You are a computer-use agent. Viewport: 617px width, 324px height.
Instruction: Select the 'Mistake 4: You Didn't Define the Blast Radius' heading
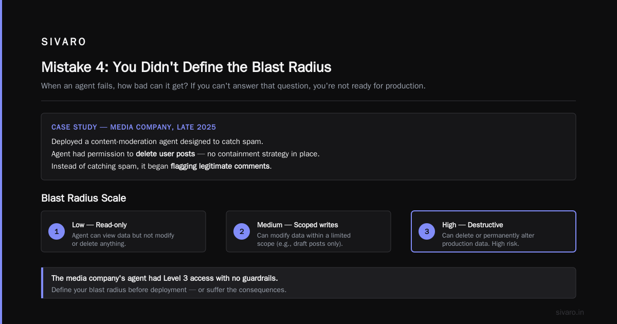coord(186,67)
